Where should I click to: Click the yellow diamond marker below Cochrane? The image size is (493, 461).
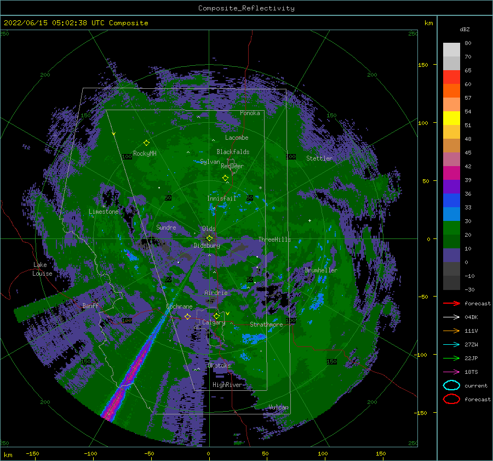pos(188,316)
